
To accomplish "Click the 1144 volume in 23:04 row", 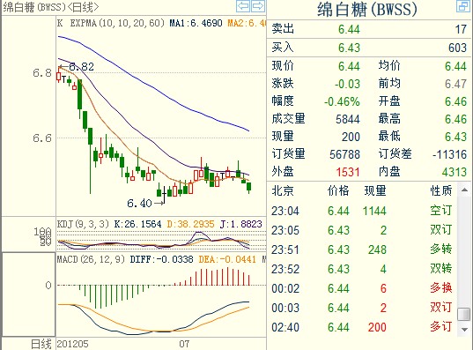I will pyautogui.click(x=374, y=211).
